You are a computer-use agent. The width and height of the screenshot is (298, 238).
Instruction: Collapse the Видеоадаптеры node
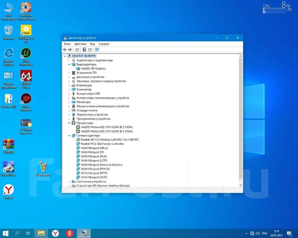click(x=69, y=64)
